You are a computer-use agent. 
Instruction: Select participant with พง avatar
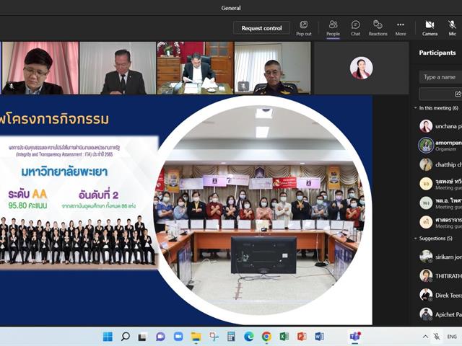point(440,203)
